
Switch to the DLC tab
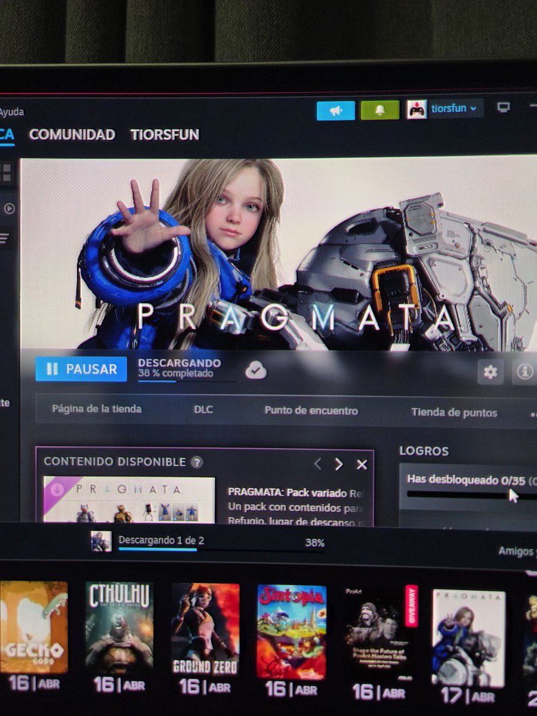point(203,410)
